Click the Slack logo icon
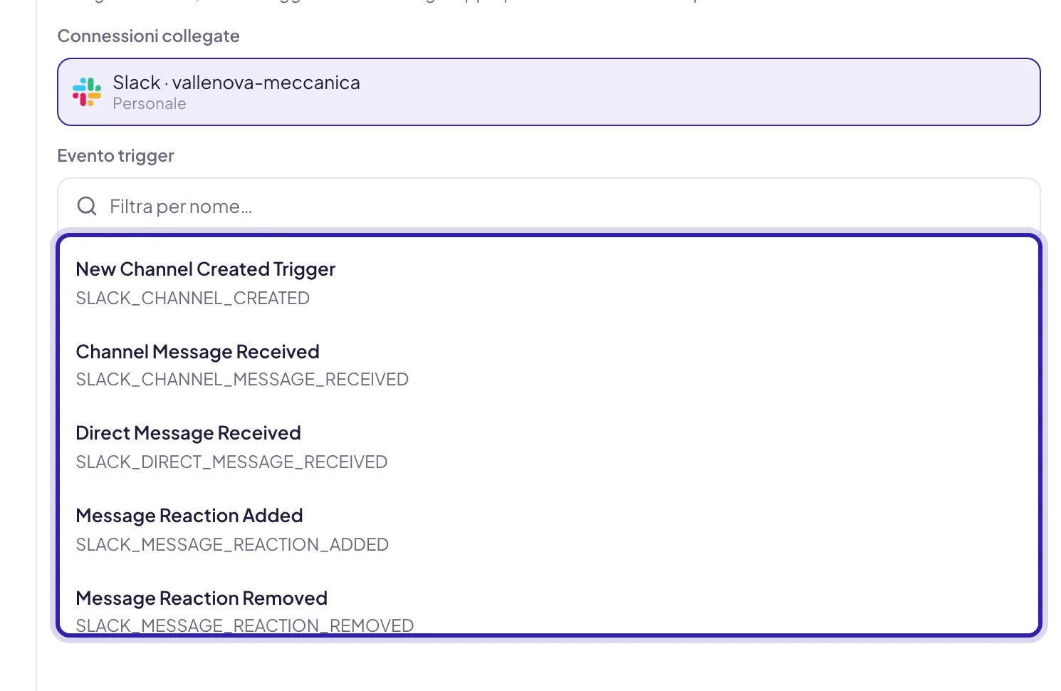The height and width of the screenshot is (691, 1061). click(87, 92)
